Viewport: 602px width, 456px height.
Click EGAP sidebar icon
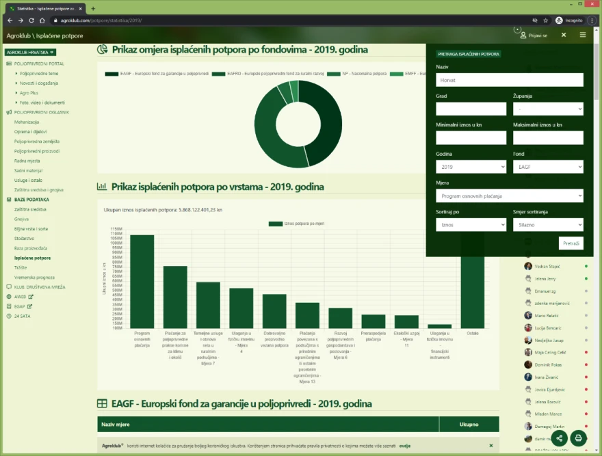click(x=9, y=306)
